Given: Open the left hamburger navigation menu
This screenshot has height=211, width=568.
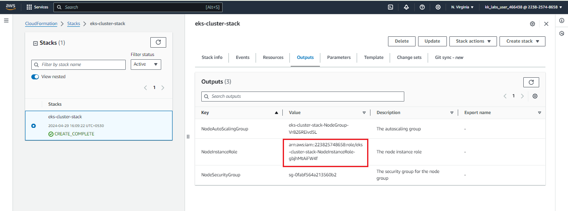Looking at the screenshot, I should coord(6,20).
